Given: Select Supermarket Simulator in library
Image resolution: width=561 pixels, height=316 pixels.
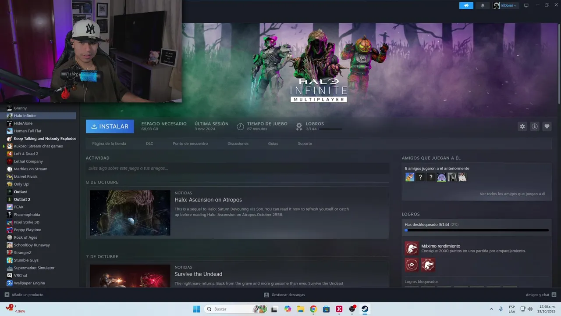Looking at the screenshot, I should (x=34, y=268).
